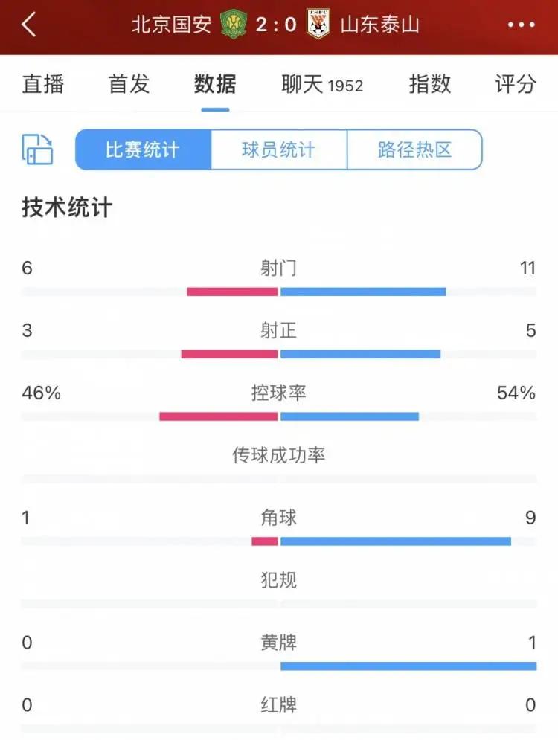Image resolution: width=558 pixels, height=740 pixels.
Task: Tap the screen rotate icon
Action: coord(37,149)
